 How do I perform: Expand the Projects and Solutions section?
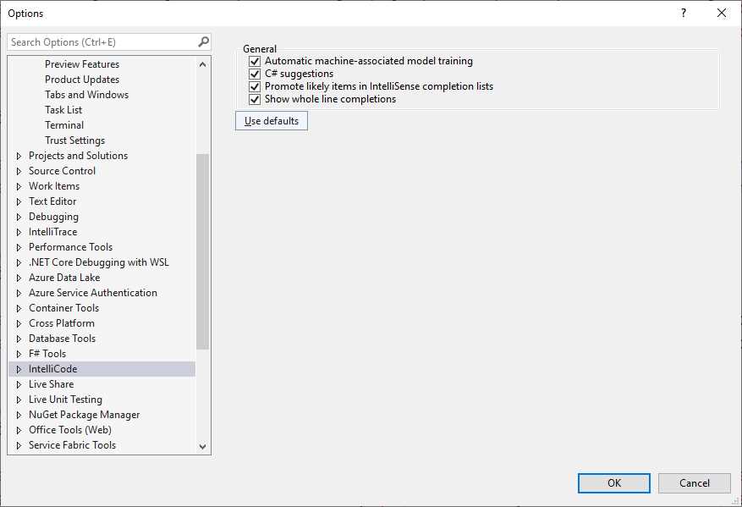19,156
